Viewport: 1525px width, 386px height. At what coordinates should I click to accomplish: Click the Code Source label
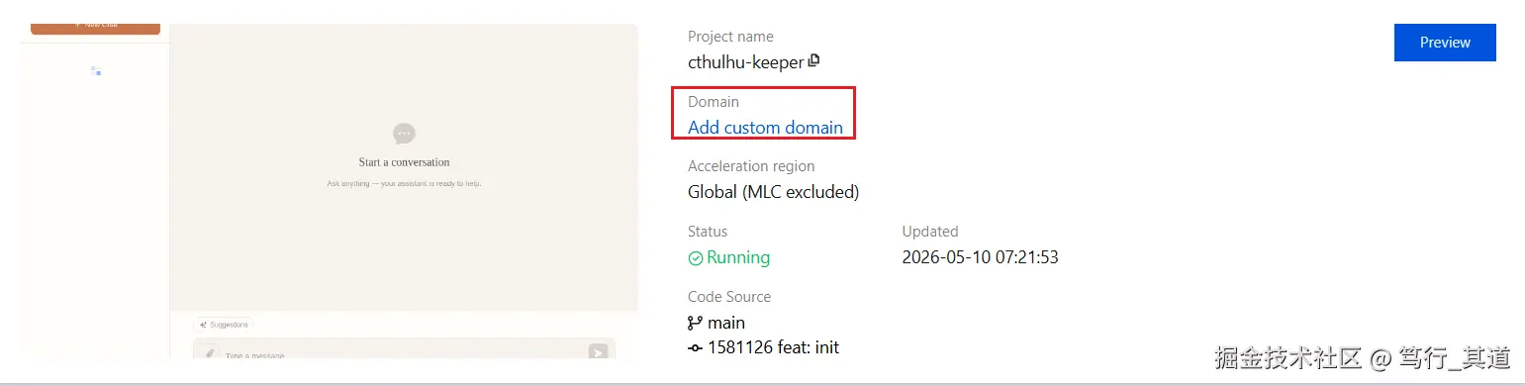[x=729, y=297]
